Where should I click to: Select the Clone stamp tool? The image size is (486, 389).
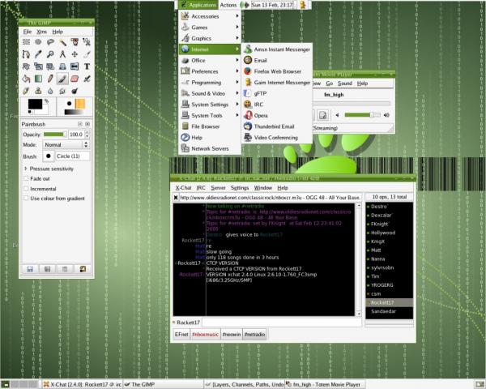38,91
